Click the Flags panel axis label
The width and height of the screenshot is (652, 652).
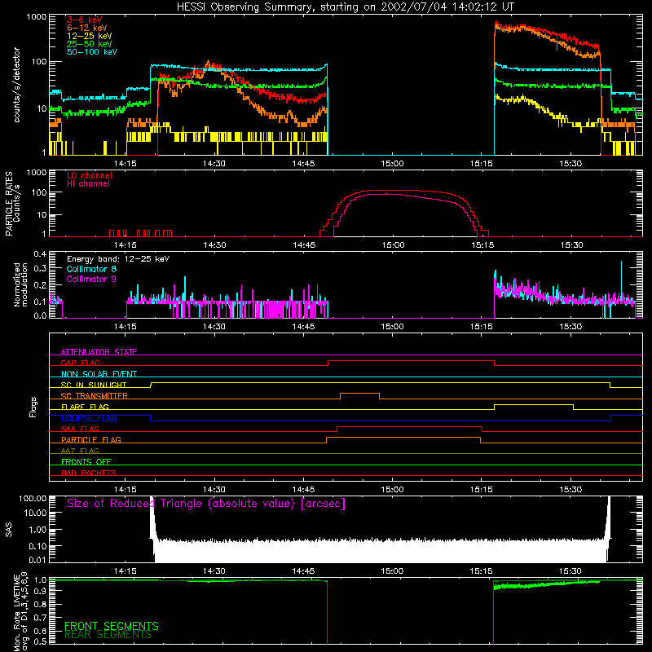click(33, 407)
